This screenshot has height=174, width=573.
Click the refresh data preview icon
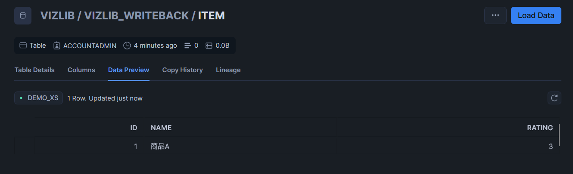coord(554,98)
